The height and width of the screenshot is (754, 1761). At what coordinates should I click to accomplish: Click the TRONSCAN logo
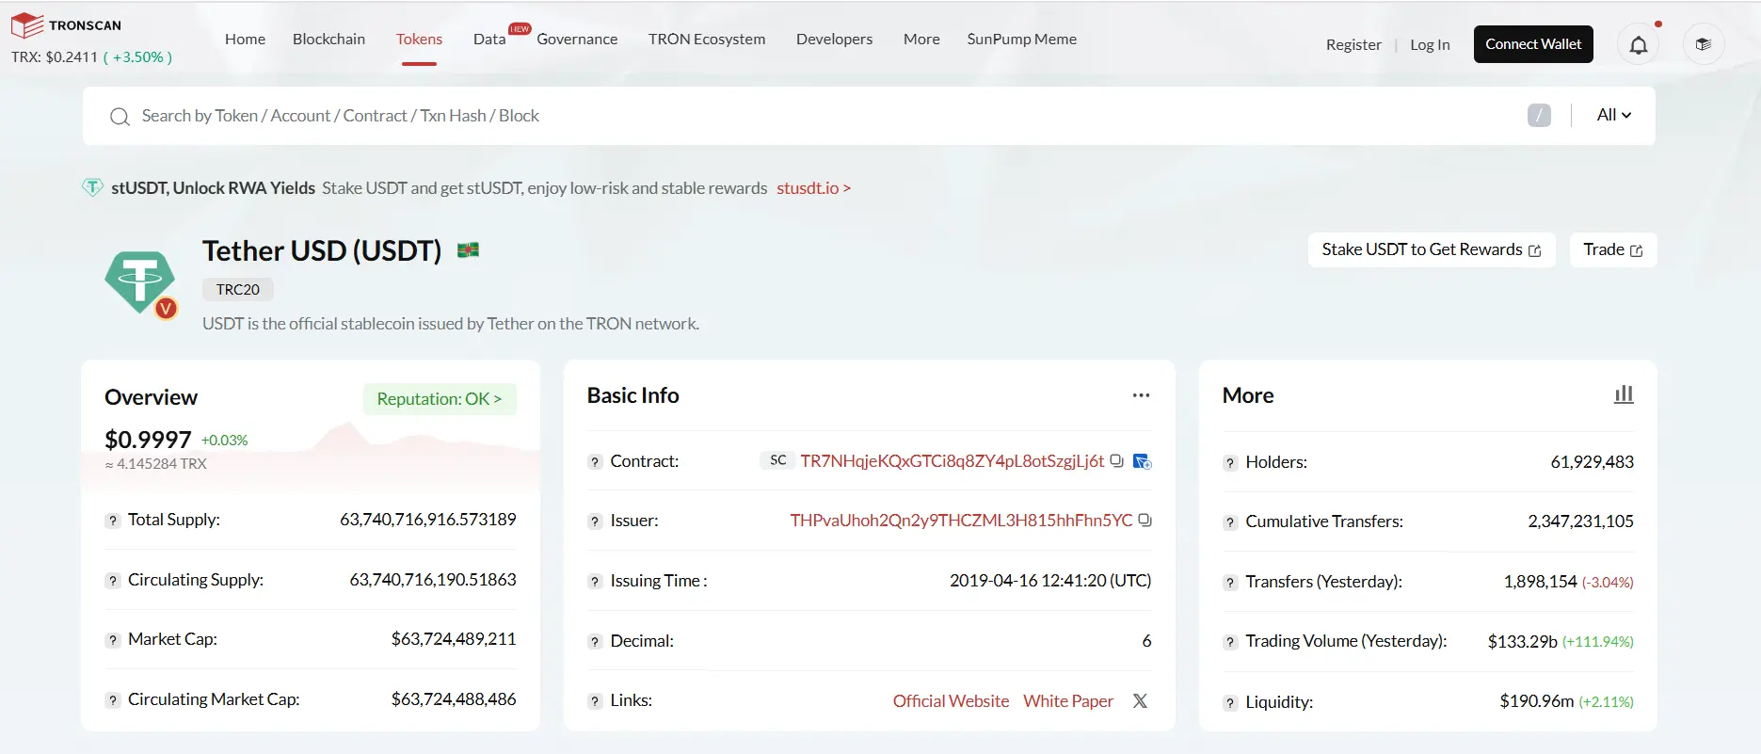coord(66,25)
